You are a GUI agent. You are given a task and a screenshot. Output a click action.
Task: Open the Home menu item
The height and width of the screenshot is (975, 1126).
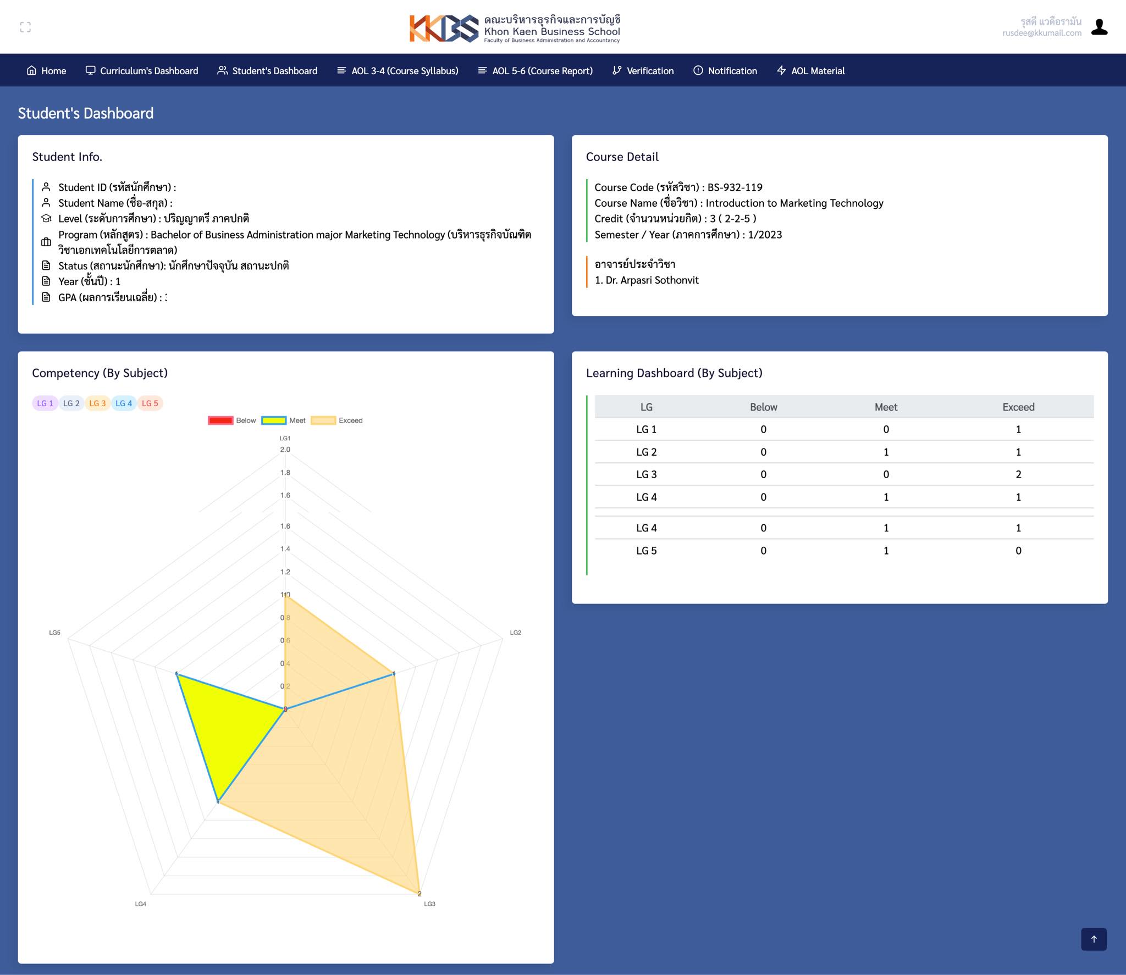tap(46, 70)
